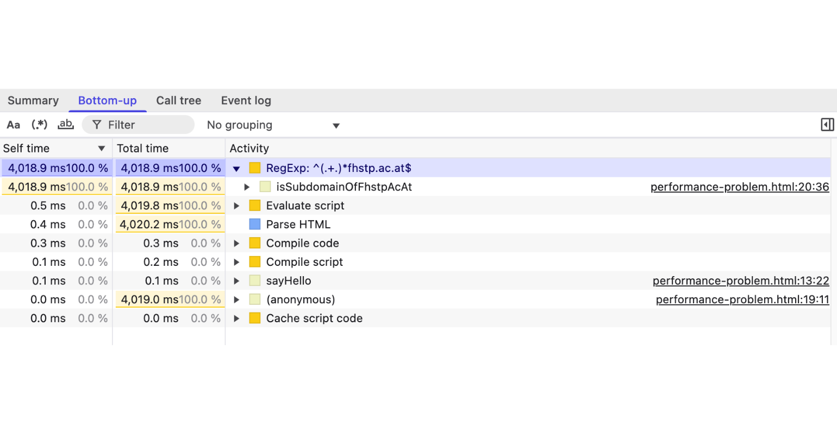837x434 pixels.
Task: Open the Event log tab
Action: (x=246, y=100)
